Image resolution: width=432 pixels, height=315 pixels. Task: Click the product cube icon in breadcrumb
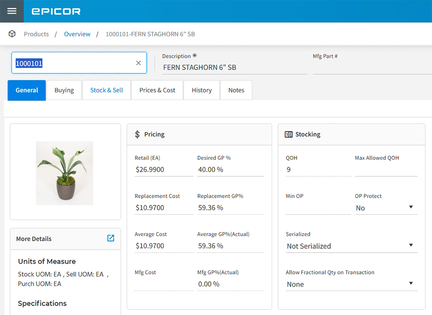pyautogui.click(x=12, y=34)
